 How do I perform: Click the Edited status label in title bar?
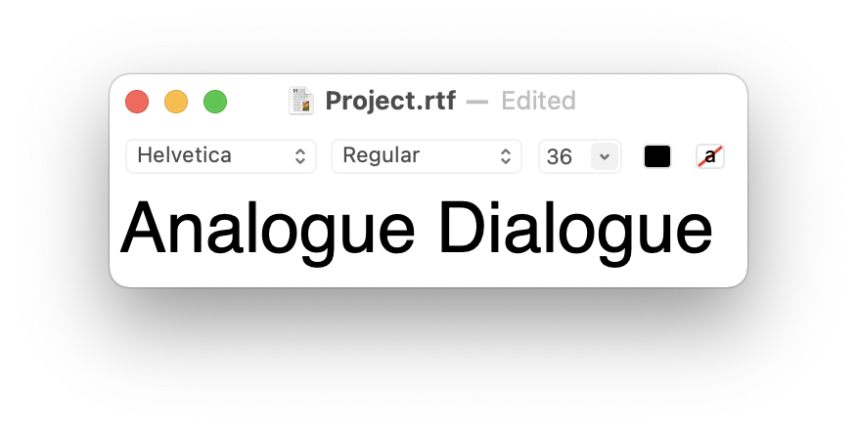tap(538, 101)
